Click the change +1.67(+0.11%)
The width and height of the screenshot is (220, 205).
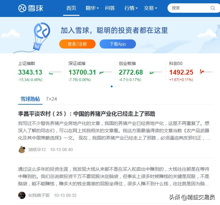tap(181, 80)
